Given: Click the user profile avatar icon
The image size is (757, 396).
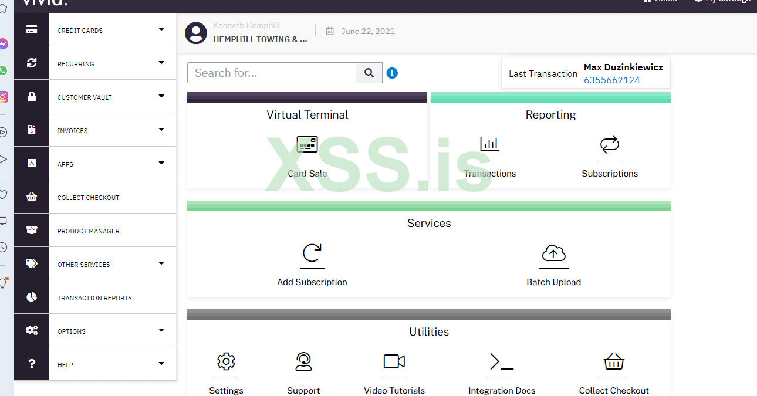Looking at the screenshot, I should click(196, 33).
